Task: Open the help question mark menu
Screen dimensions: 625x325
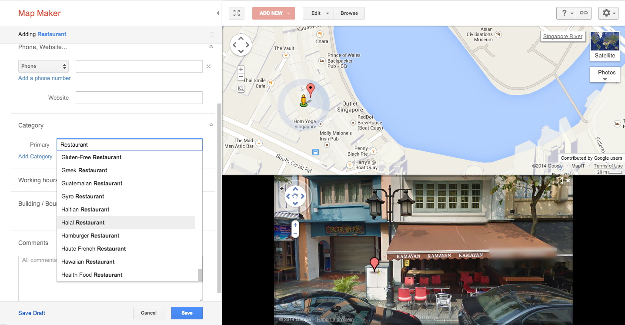Action: tap(567, 13)
